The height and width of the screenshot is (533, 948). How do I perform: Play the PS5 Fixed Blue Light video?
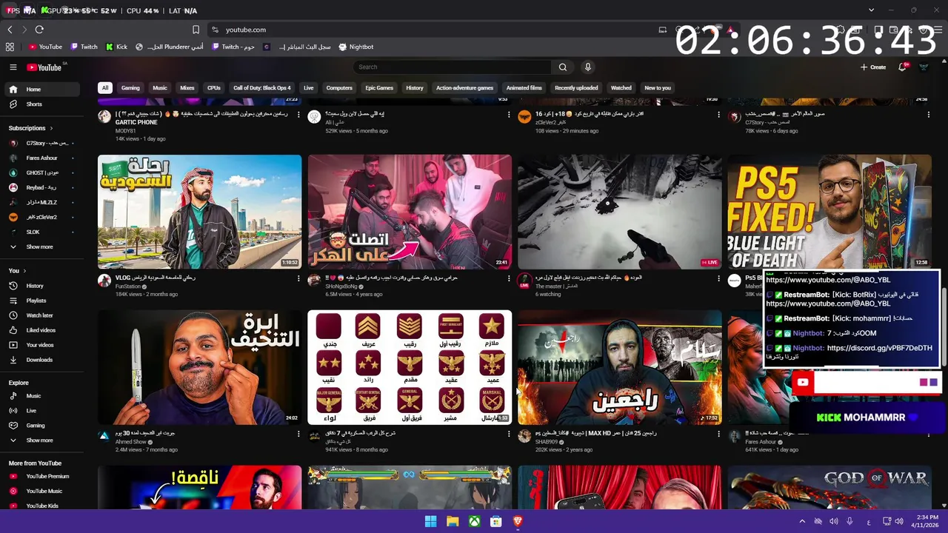(x=829, y=212)
